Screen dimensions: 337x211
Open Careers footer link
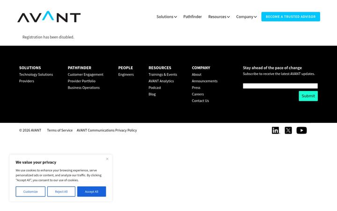pyautogui.click(x=198, y=94)
